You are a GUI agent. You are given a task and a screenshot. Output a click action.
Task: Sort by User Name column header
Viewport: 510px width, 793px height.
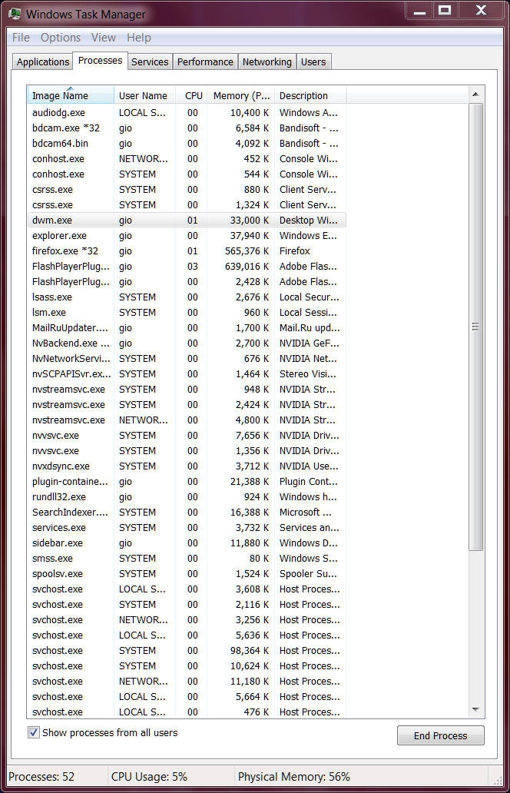click(x=144, y=95)
